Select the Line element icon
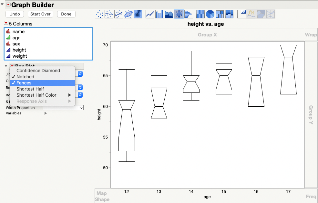This screenshot has height=203, width=318. pyautogui.click(x=149, y=14)
